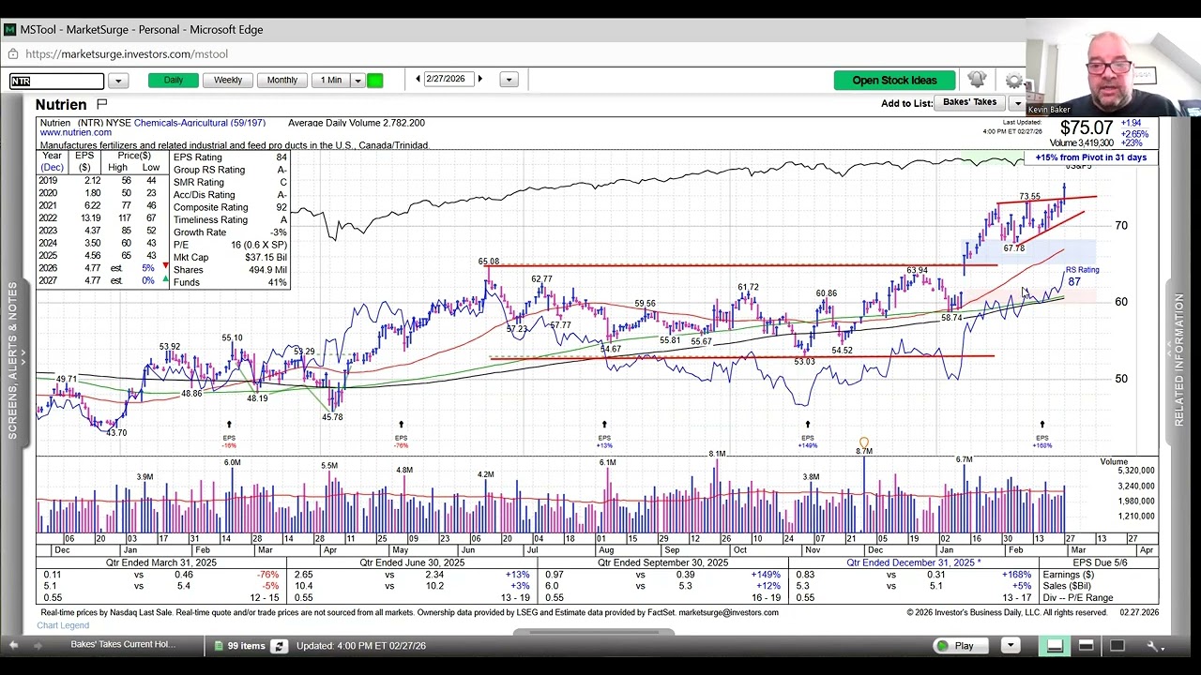The width and height of the screenshot is (1201, 675).
Task: Open the alerts bell icon
Action: tap(977, 80)
